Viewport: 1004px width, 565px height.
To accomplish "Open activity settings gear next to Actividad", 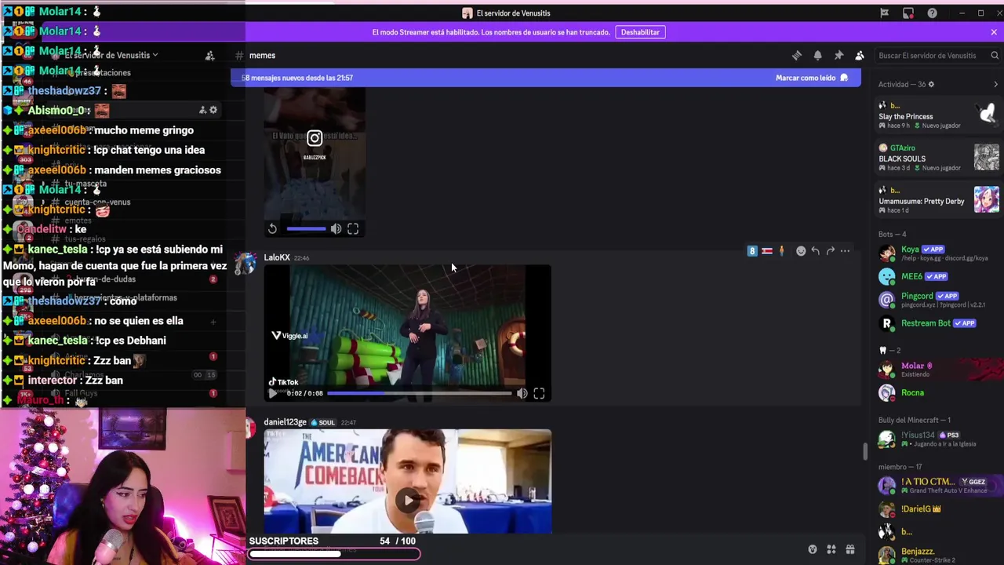I will click(x=931, y=84).
